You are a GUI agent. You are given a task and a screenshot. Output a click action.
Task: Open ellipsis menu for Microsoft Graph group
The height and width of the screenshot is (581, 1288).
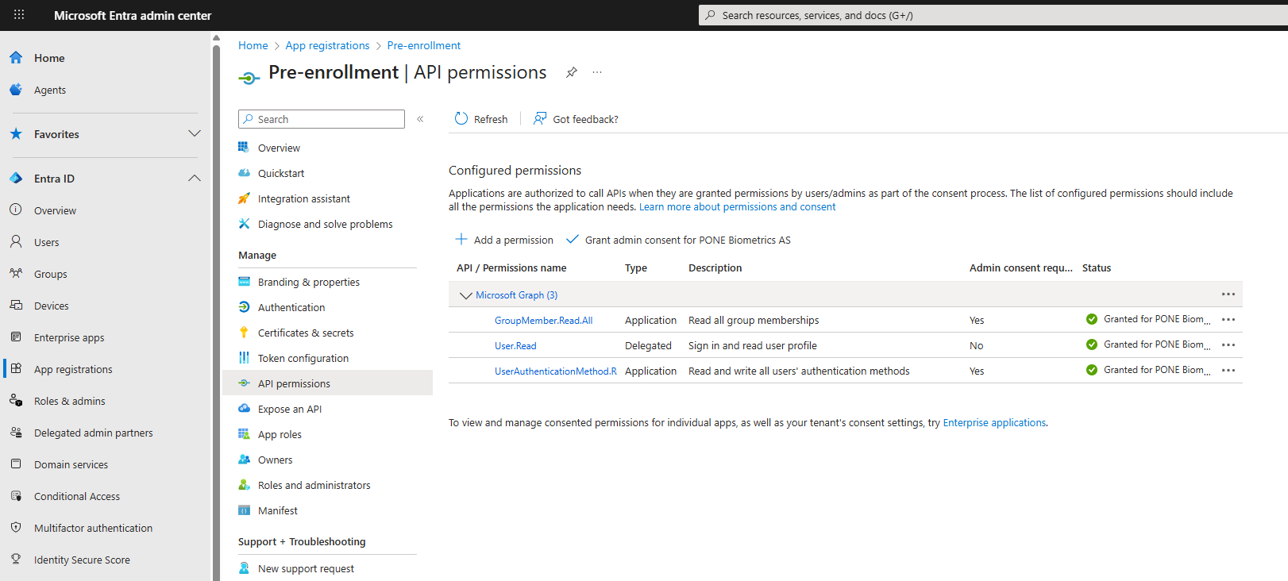coord(1228,294)
